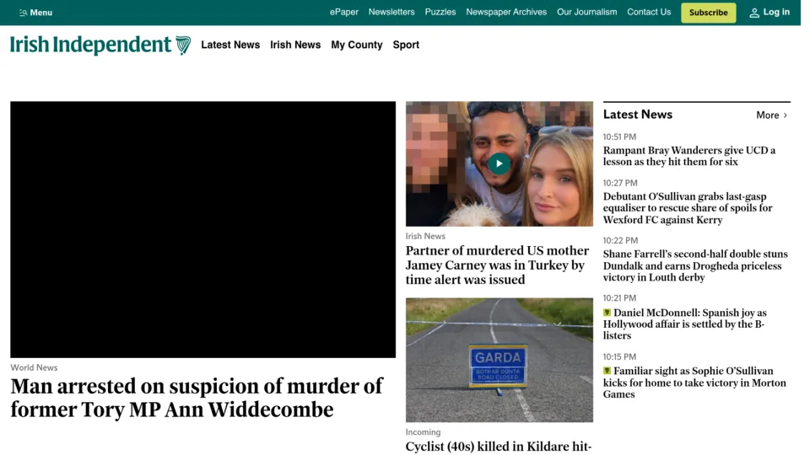Open the Menu search icon

pyautogui.click(x=24, y=13)
